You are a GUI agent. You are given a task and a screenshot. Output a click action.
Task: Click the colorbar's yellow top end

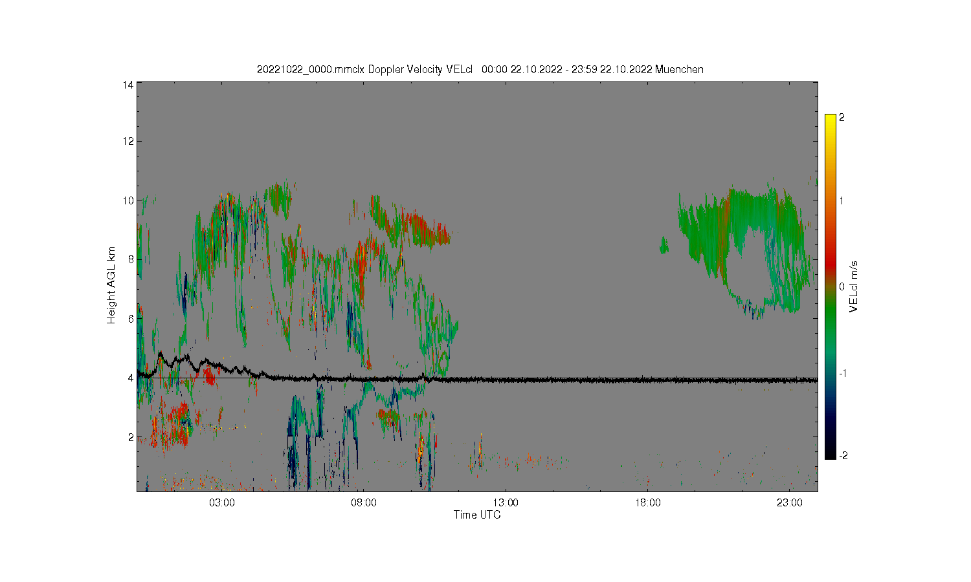point(831,120)
